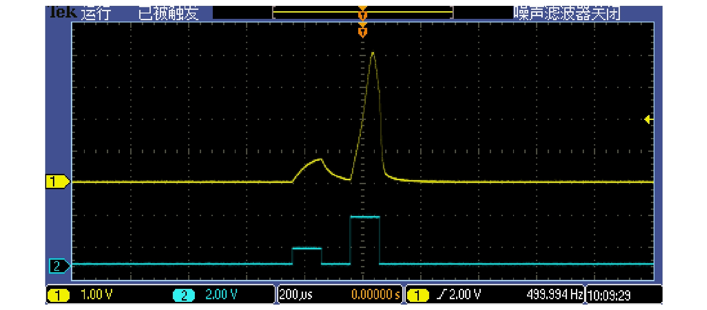Click the top of the tall cyan pulse
This screenshot has width=707, height=310.
click(365, 217)
